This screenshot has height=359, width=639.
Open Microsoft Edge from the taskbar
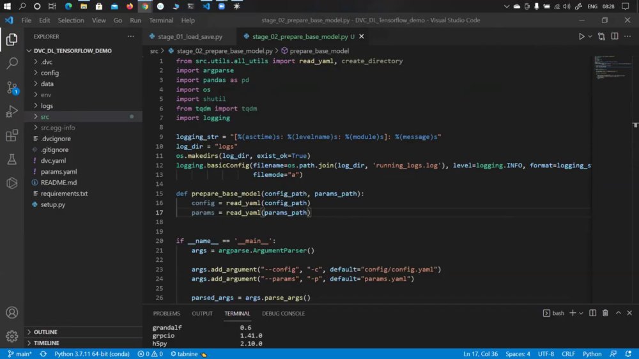pos(68,6)
